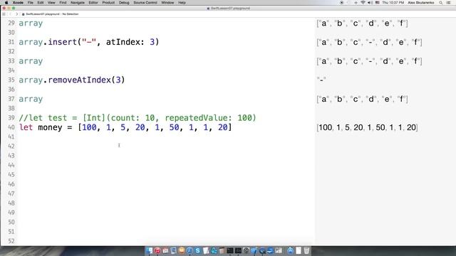The image size is (456, 256).
Task: Click result of line 31 insert
Action: 369,43
